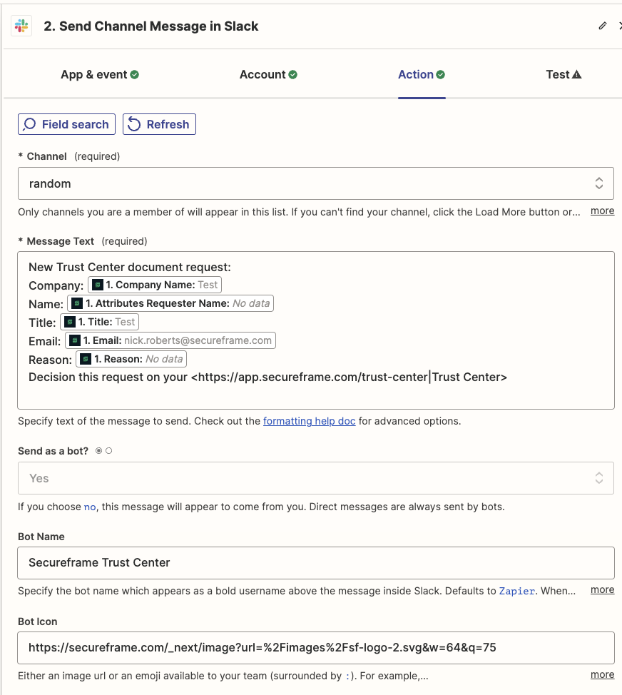Open the Channel dropdown showing random
The image size is (622, 695).
click(315, 183)
